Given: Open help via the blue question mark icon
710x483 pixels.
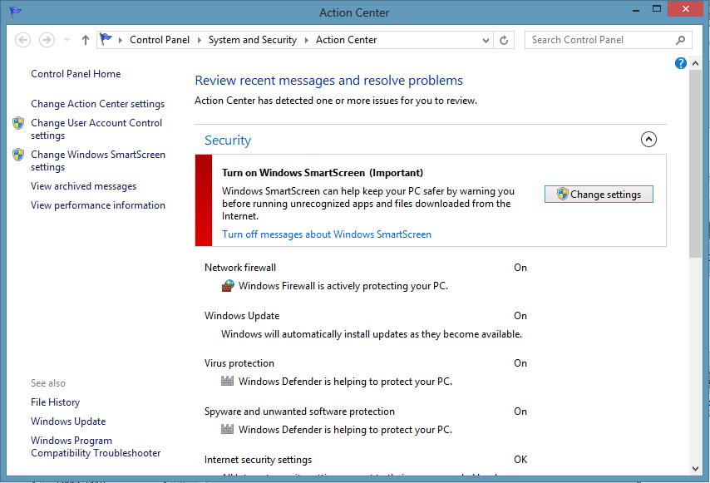Looking at the screenshot, I should click(680, 63).
